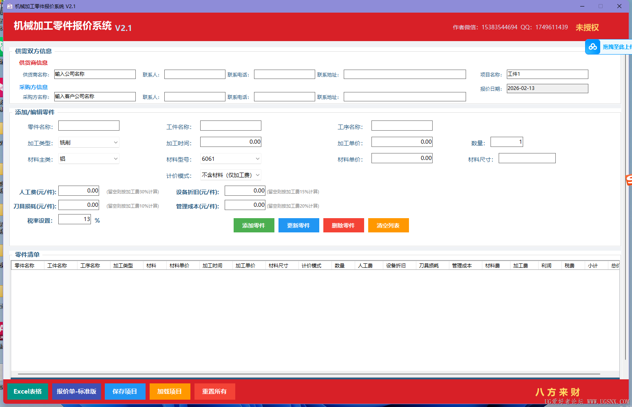Load a project via 加载项目
The height and width of the screenshot is (407, 632).
coord(170,392)
